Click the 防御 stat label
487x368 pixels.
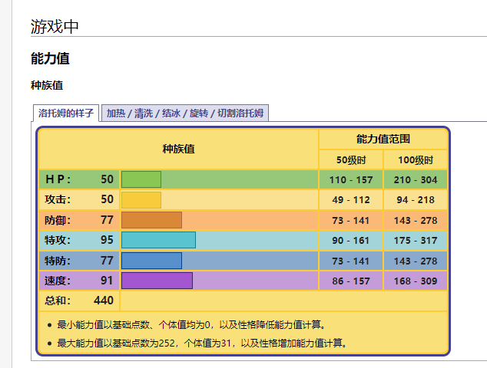[x=58, y=220]
